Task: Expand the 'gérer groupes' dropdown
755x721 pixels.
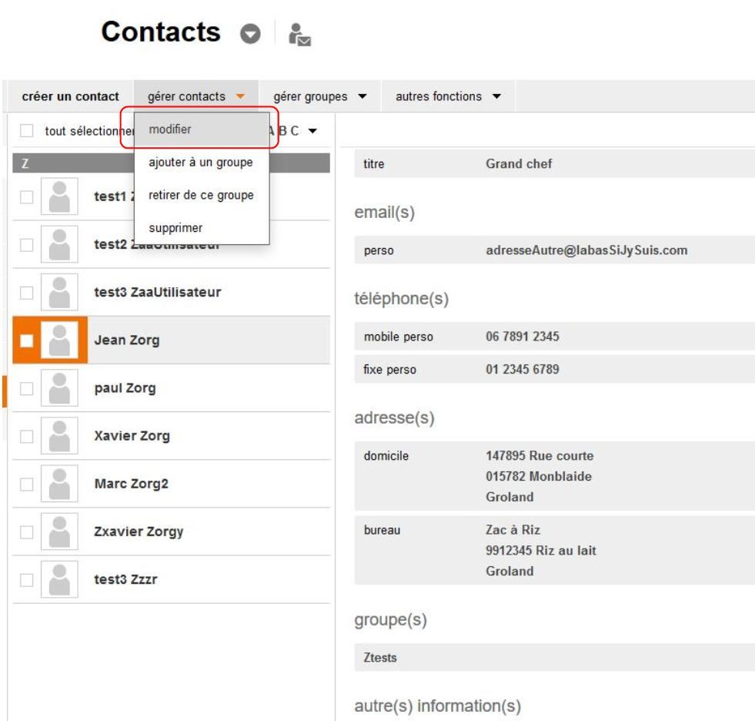Action: (x=319, y=96)
